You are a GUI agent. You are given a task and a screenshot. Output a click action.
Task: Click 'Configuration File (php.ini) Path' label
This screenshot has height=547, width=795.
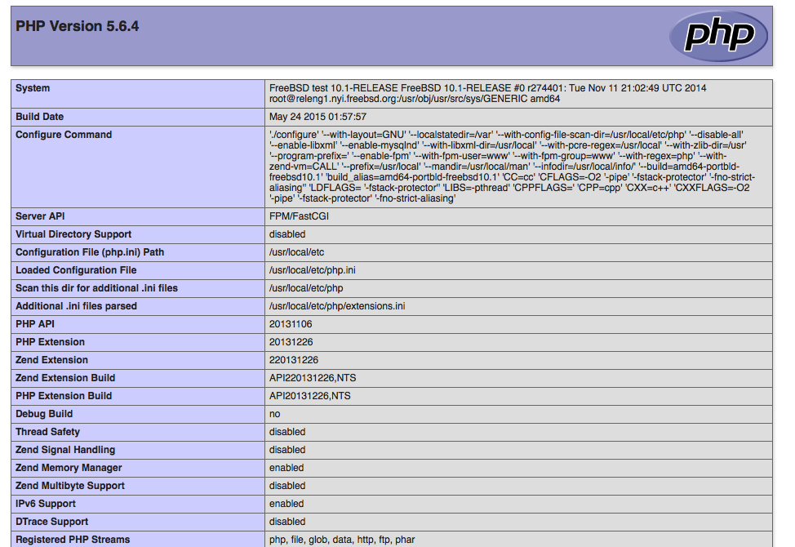(90, 252)
